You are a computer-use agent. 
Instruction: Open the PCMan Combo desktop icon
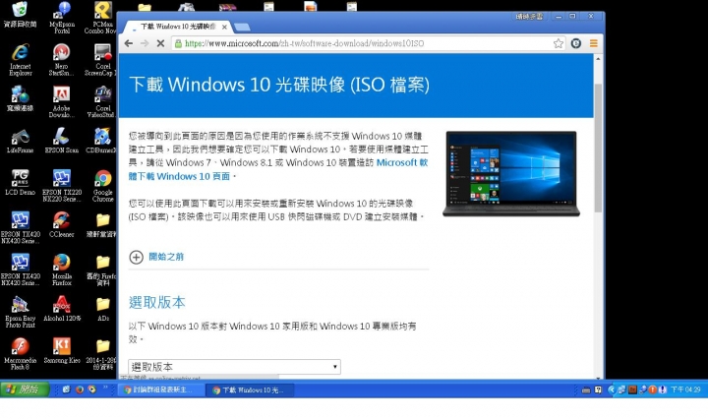pos(102,17)
